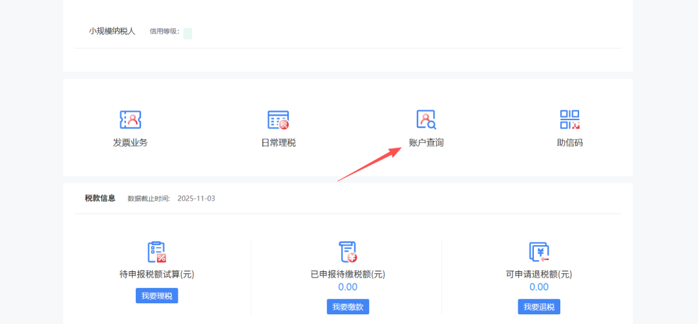Image resolution: width=698 pixels, height=324 pixels.
Task: Click the 助信码 text label
Action: click(x=569, y=143)
